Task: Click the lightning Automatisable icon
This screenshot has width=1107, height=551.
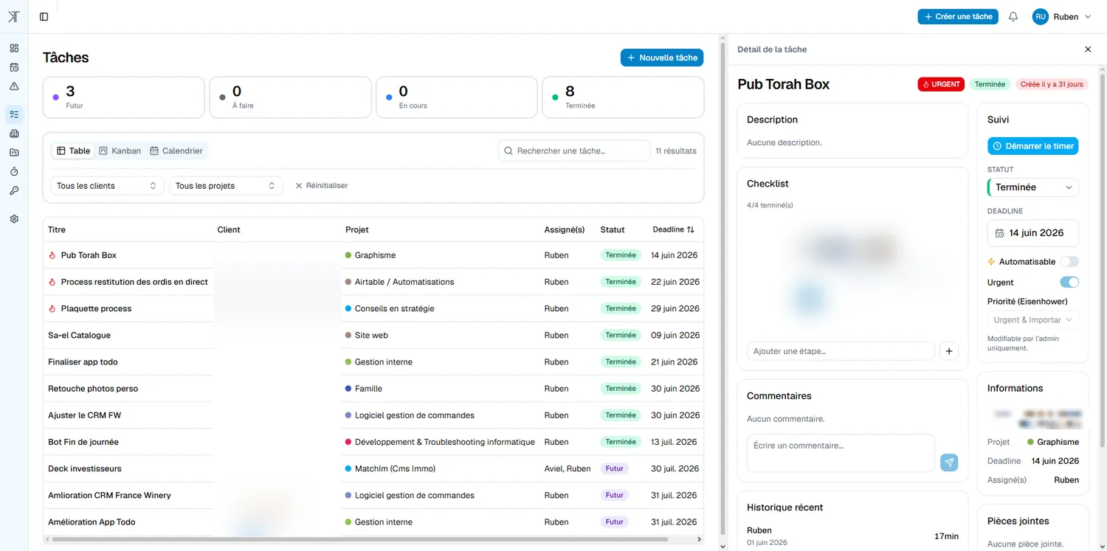Action: click(x=992, y=262)
